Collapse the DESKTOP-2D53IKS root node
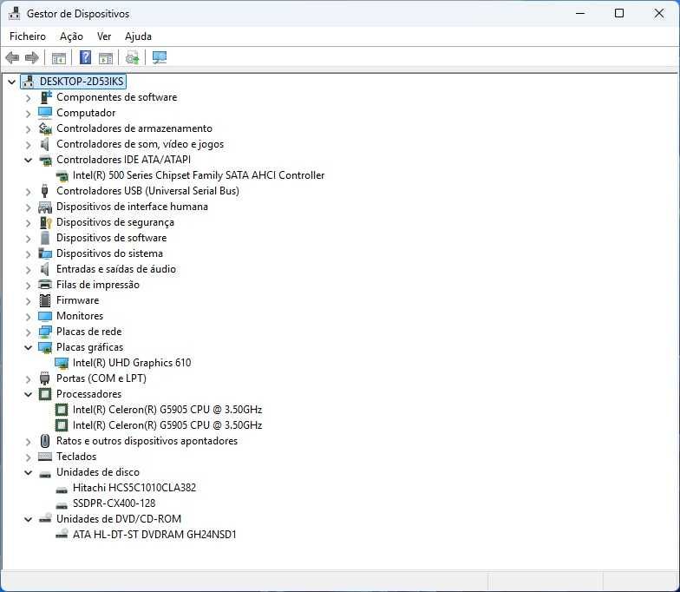 12,82
